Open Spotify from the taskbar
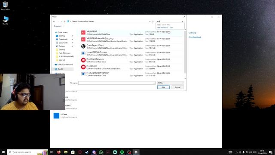The height and width of the screenshot is (155, 275). point(122,152)
